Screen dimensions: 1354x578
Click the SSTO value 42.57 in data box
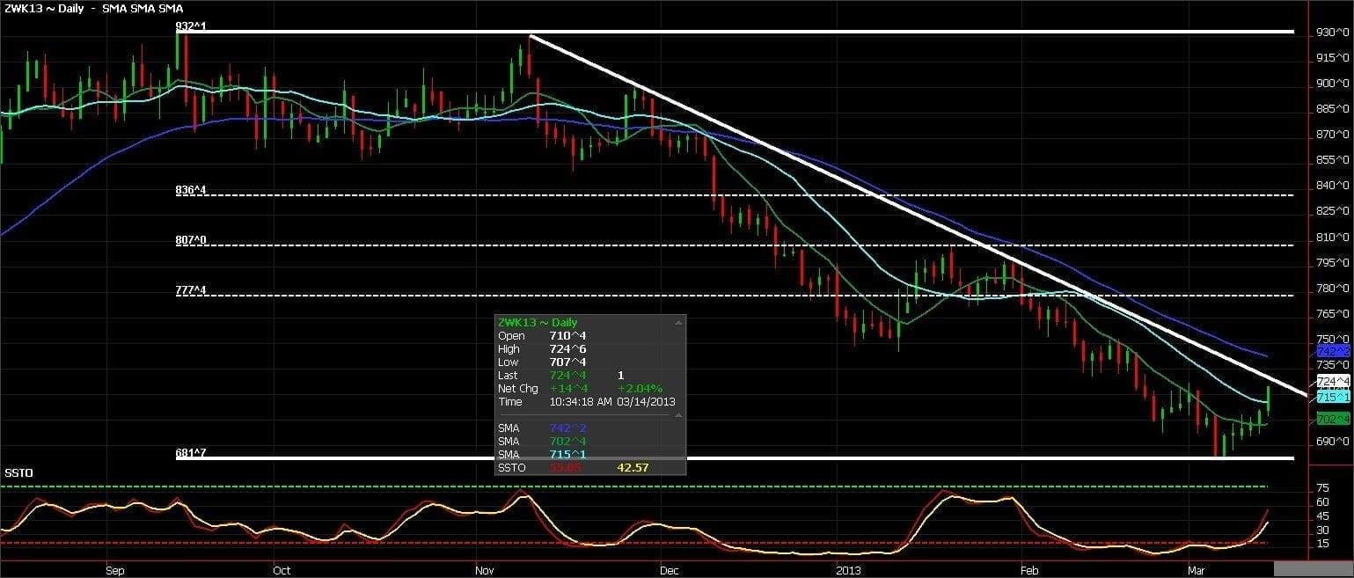tap(633, 467)
